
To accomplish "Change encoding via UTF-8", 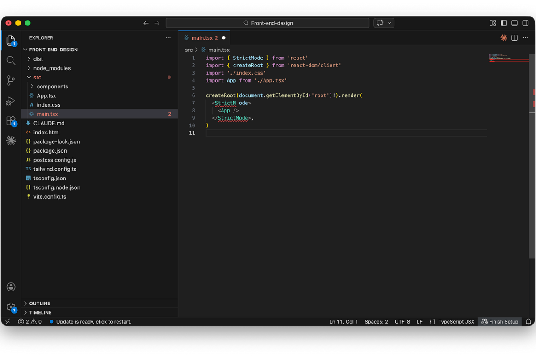I will click(402, 321).
